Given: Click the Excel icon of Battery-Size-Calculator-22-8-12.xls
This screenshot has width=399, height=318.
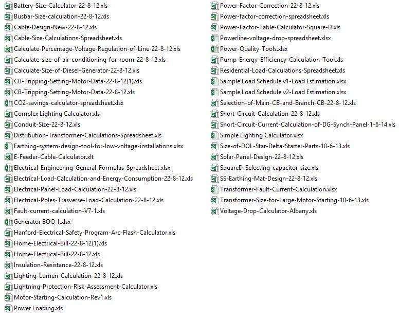Looking at the screenshot, I should click(x=8, y=6).
